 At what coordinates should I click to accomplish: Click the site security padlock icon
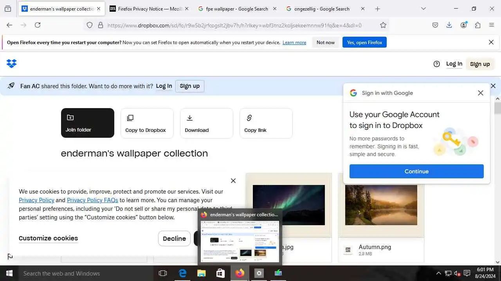(x=101, y=25)
